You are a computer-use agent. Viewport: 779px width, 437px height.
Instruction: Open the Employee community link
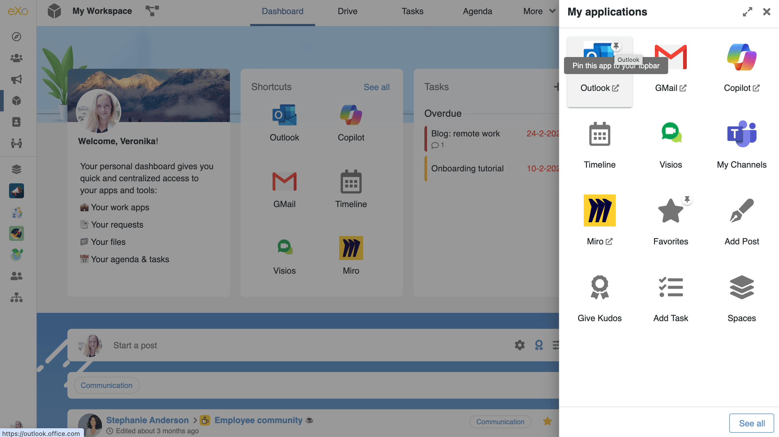pyautogui.click(x=258, y=420)
